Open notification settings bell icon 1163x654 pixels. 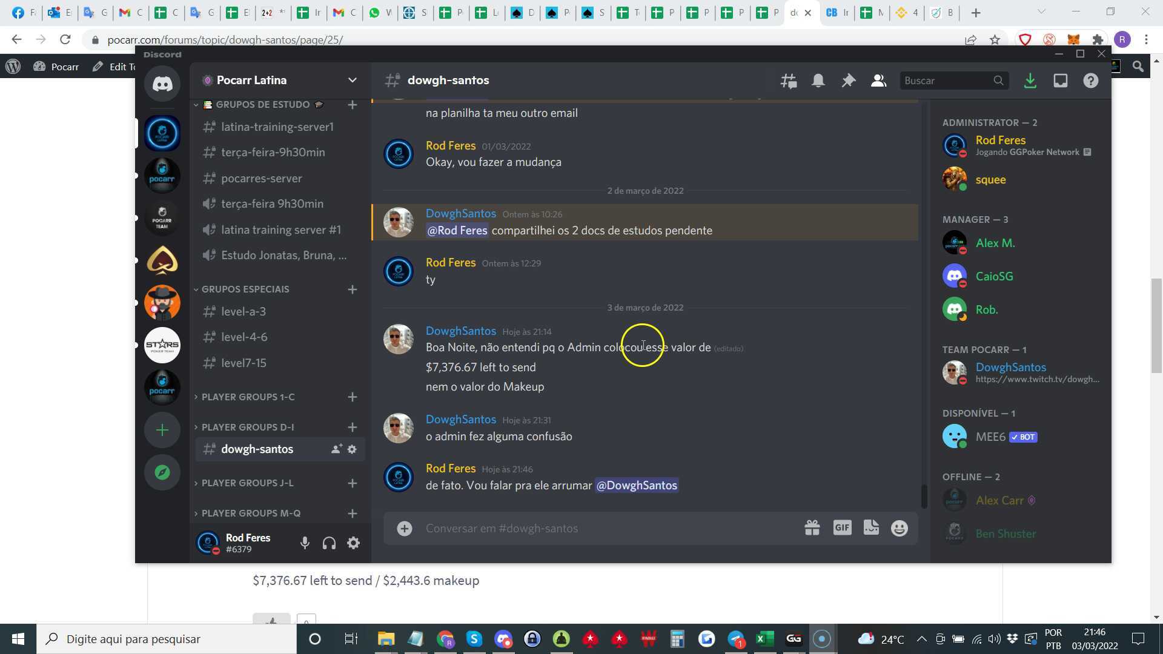click(x=818, y=81)
